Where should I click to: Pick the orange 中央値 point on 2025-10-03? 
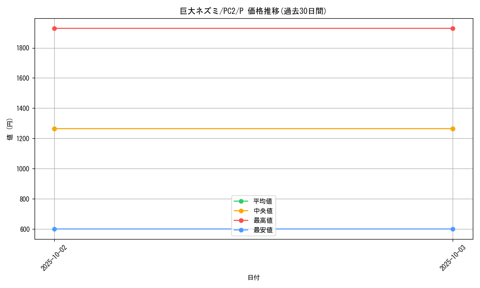(x=453, y=129)
